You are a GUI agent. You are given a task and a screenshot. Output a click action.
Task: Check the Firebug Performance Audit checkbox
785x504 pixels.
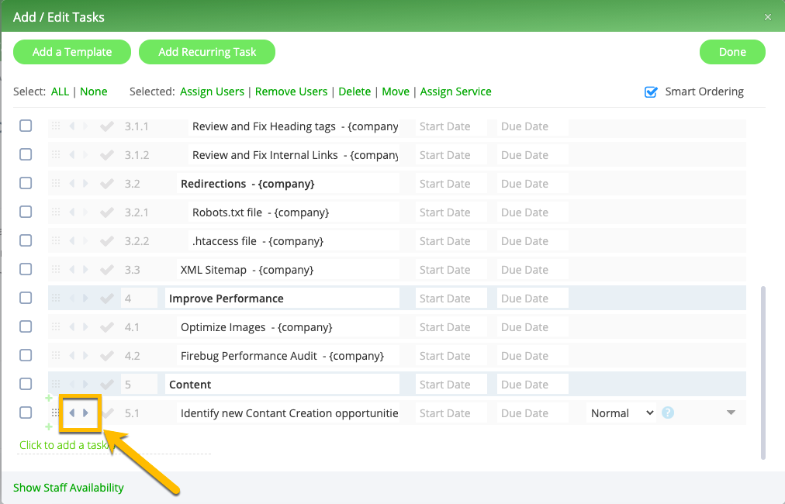tap(26, 355)
